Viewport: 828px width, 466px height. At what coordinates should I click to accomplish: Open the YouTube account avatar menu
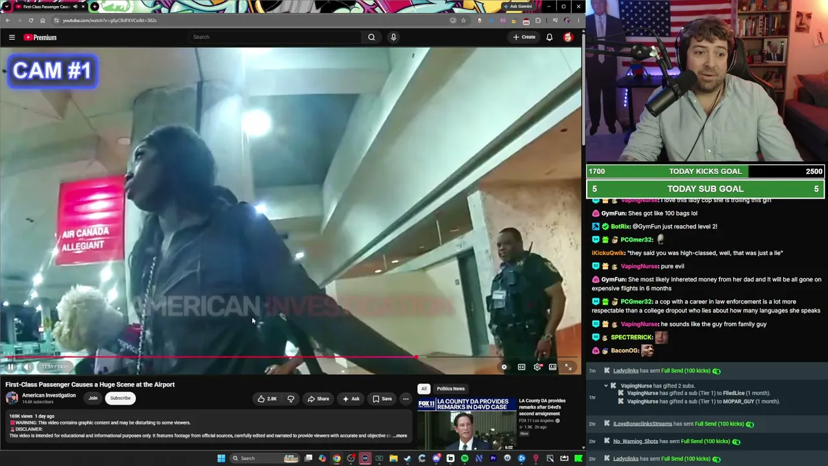point(568,37)
